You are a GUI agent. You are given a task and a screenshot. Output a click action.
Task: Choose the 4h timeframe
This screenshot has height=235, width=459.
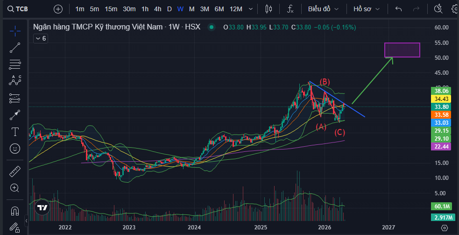[158, 9]
